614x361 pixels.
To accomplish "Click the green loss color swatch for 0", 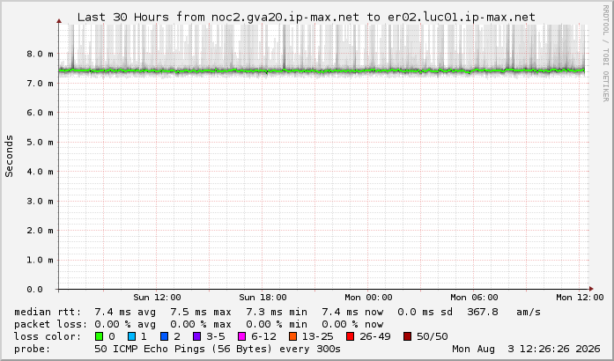I will [99, 336].
